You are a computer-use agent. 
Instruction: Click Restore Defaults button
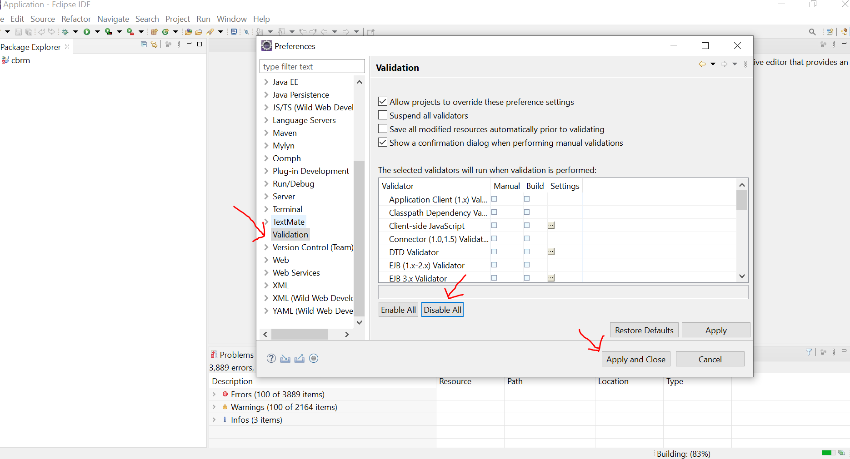pos(644,330)
